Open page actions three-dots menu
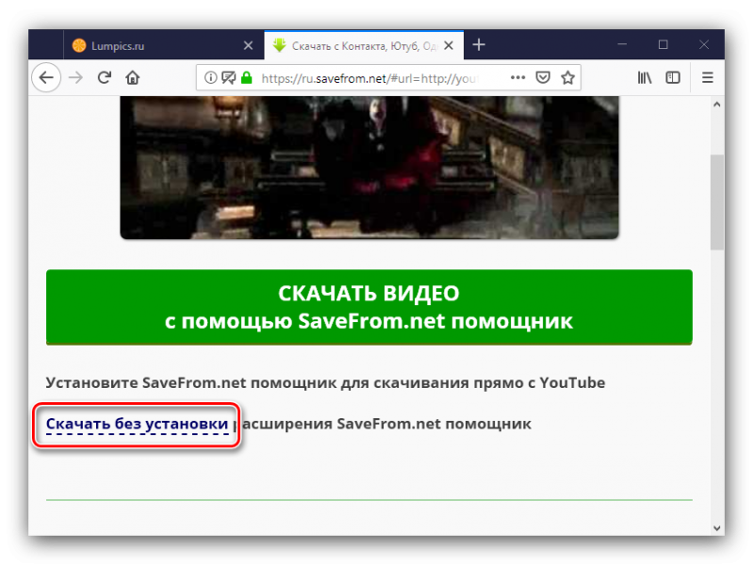Image resolution: width=754 pixels, height=565 pixels. click(x=517, y=77)
